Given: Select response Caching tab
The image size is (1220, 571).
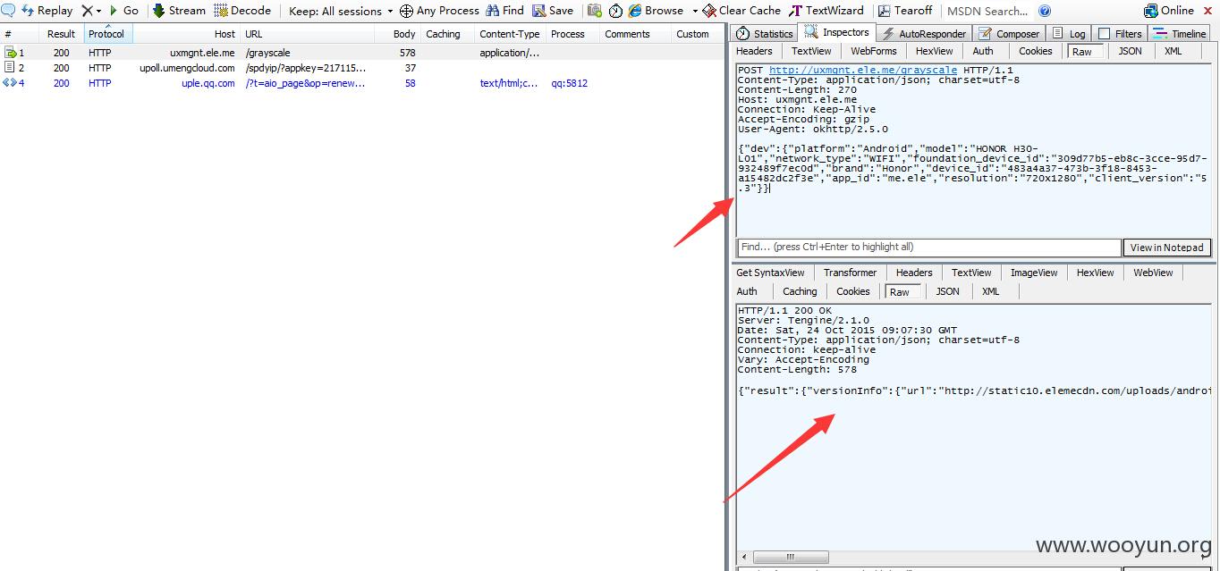Looking at the screenshot, I should (x=800, y=291).
